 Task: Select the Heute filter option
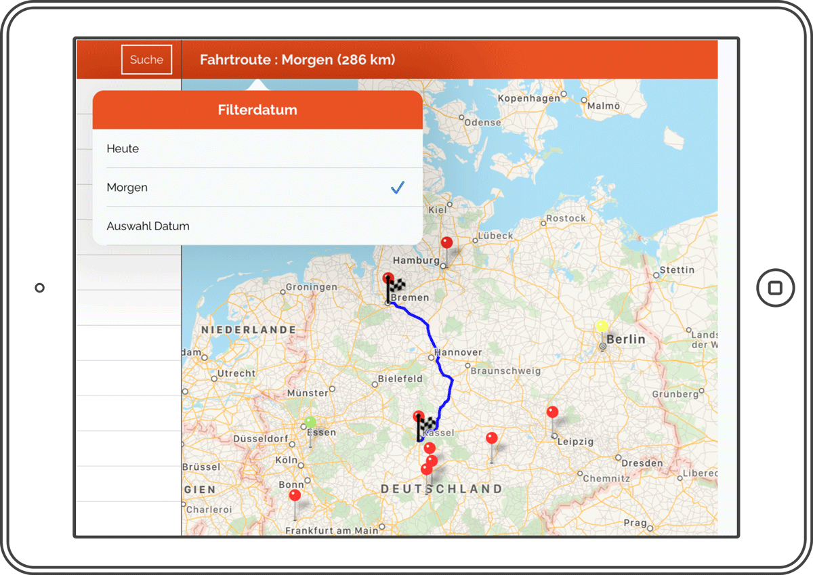257,149
